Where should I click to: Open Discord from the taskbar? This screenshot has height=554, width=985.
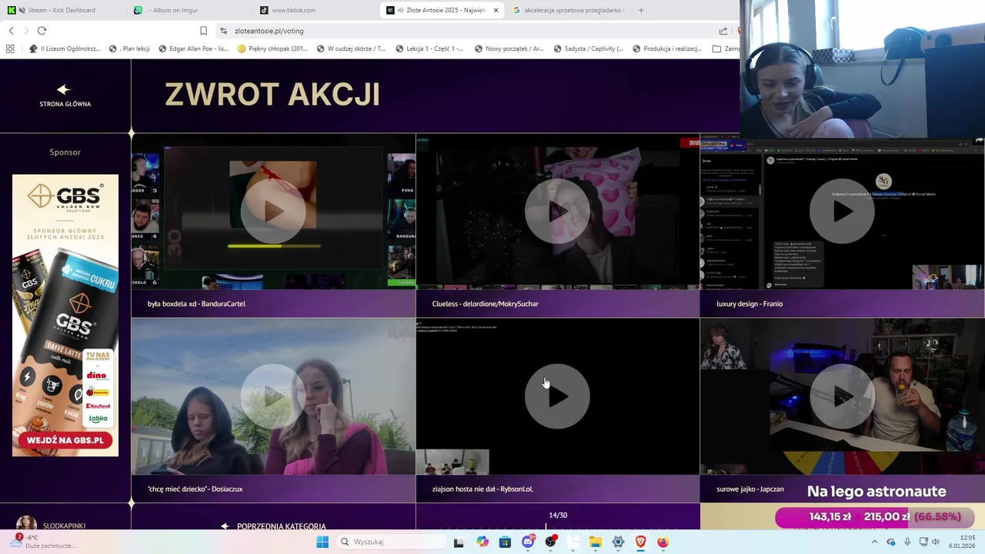[528, 542]
